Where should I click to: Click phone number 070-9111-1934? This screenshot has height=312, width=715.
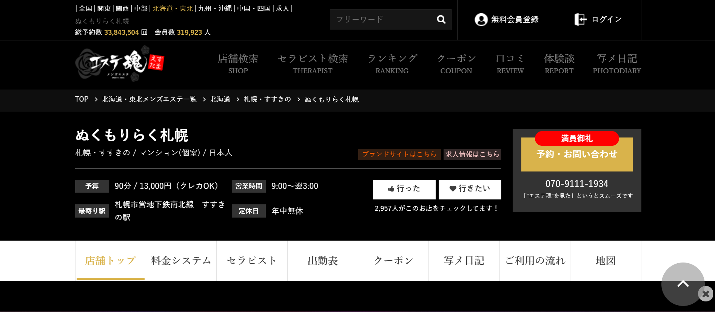[x=577, y=184]
